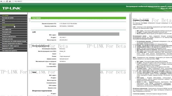Click the WAN section heading

pyautogui.click(x=34, y=72)
